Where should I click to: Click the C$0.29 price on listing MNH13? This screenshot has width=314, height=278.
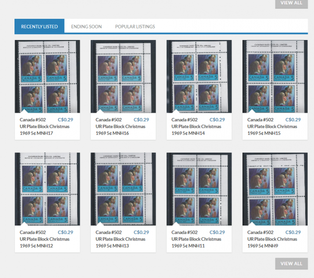pos(142,232)
